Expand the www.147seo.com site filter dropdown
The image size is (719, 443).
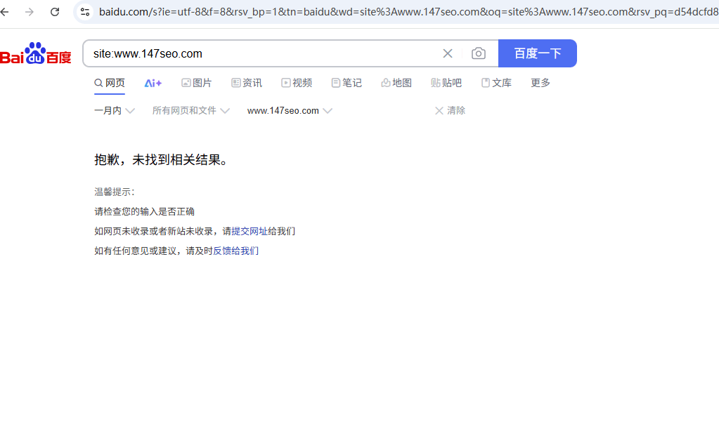(290, 110)
